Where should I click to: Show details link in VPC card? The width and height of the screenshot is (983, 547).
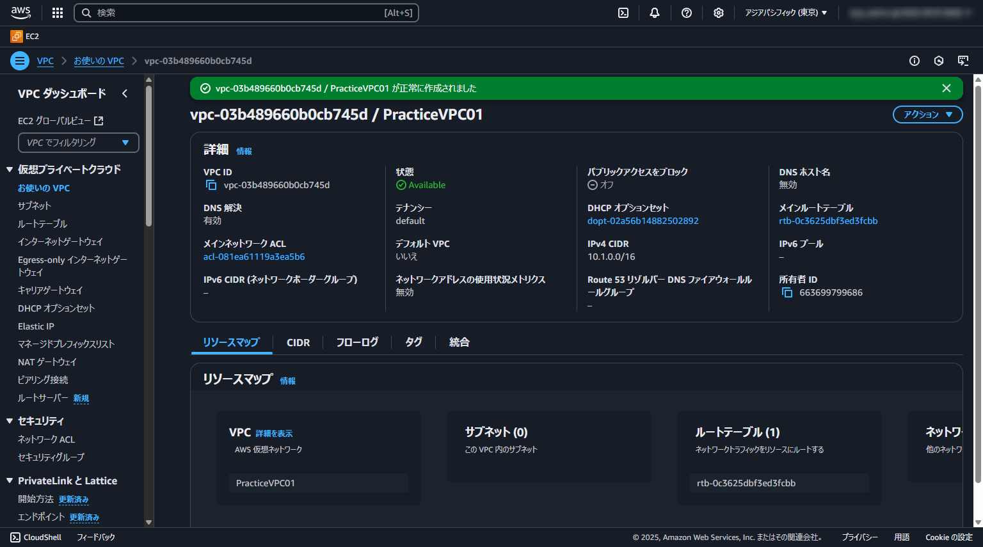(274, 434)
